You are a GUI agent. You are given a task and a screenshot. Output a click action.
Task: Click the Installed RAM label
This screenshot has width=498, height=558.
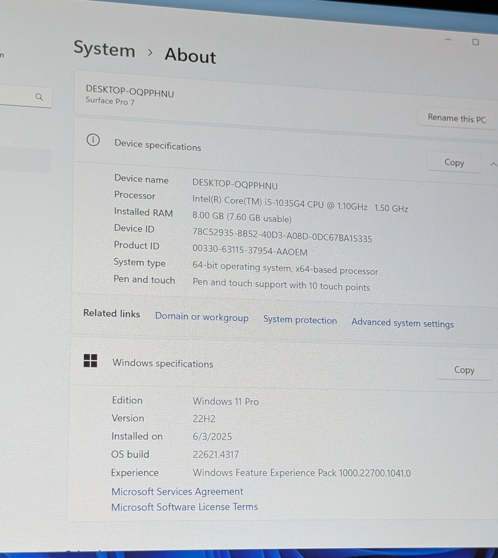[144, 212]
